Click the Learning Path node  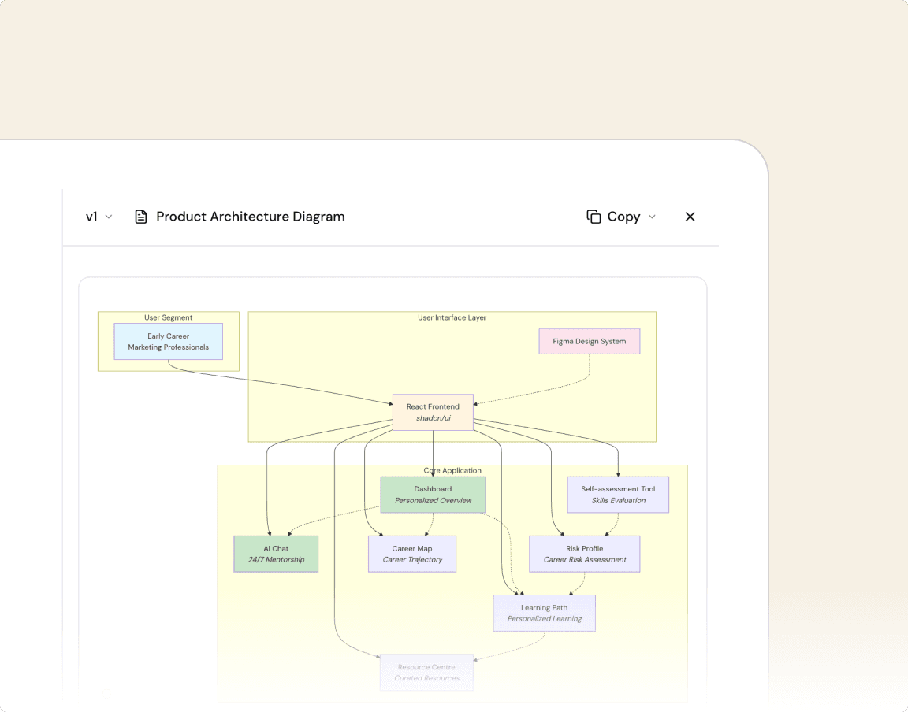[544, 613]
